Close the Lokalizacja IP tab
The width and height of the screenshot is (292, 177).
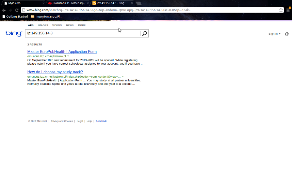pos(88,3)
